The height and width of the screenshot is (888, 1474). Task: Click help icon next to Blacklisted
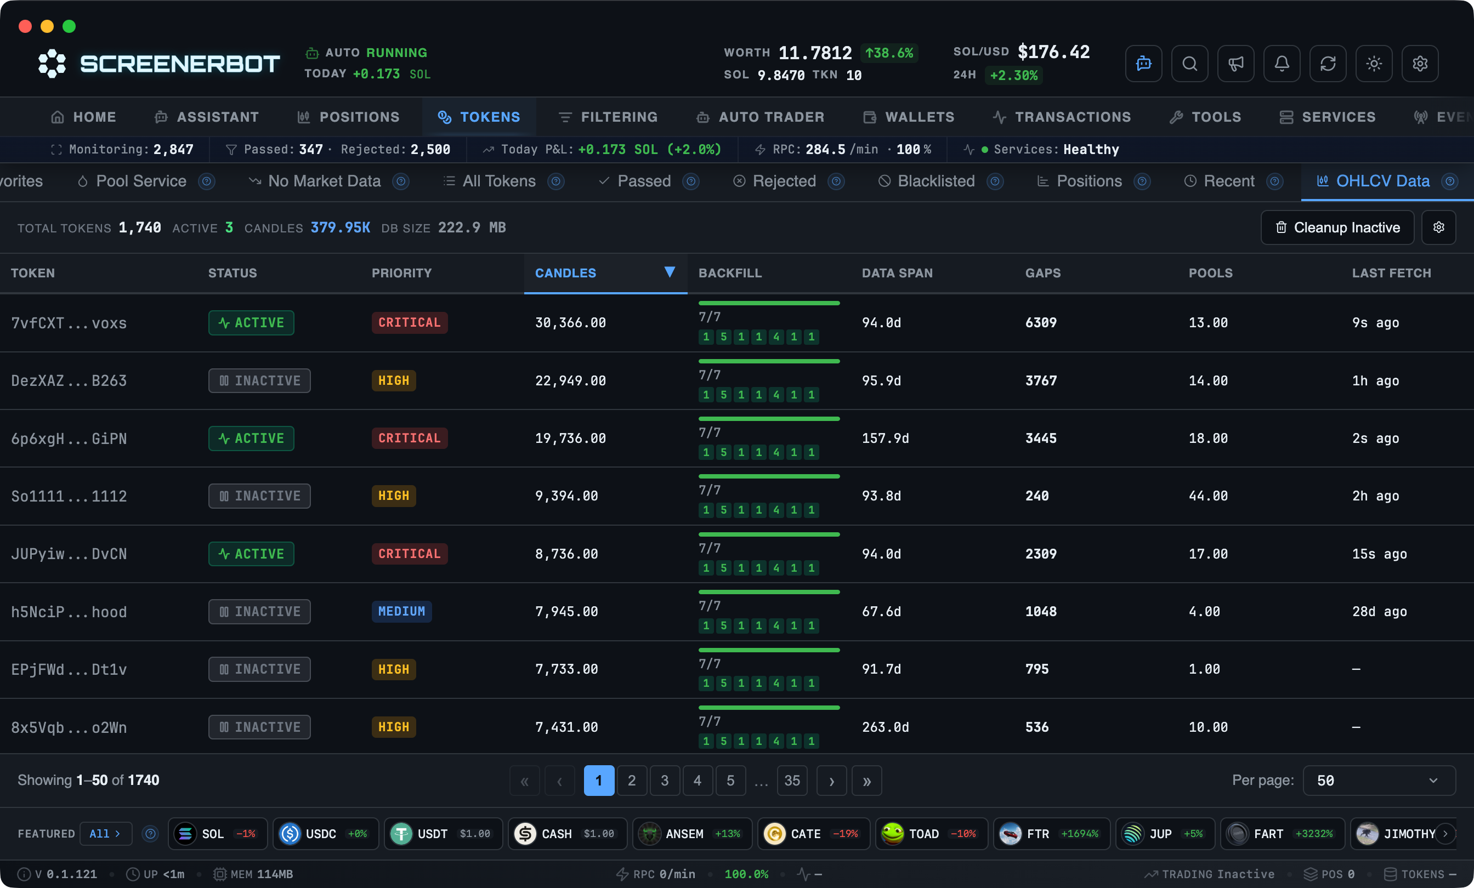(995, 181)
